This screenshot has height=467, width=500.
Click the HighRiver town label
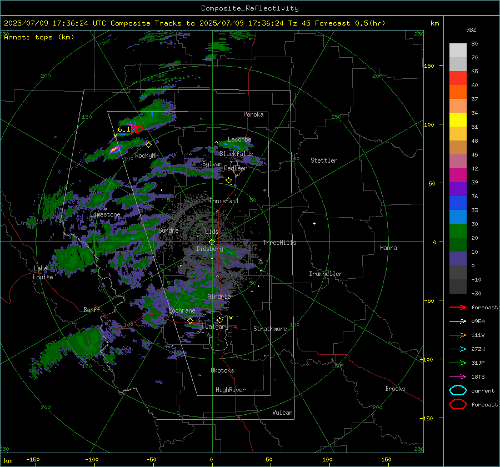(x=231, y=390)
